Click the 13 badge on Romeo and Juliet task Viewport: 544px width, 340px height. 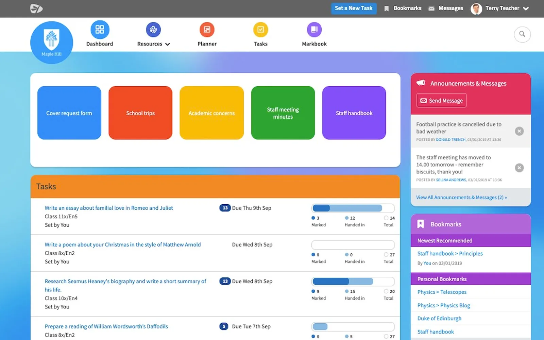click(225, 208)
